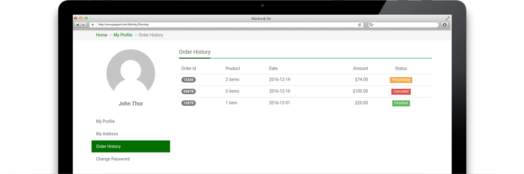This screenshot has height=174, width=524.
Task: Click the $74.00 amount
Action: (362, 80)
